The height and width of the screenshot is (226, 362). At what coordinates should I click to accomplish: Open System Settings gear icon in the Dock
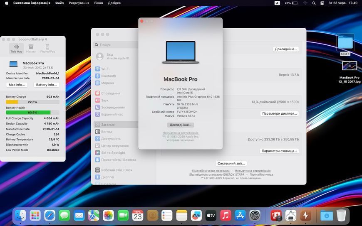coord(255,216)
